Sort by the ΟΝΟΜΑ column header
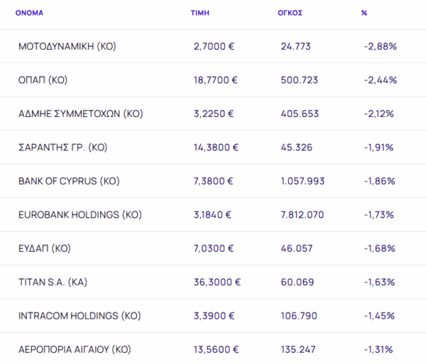Screen dimensions: 426x364 tap(29, 13)
